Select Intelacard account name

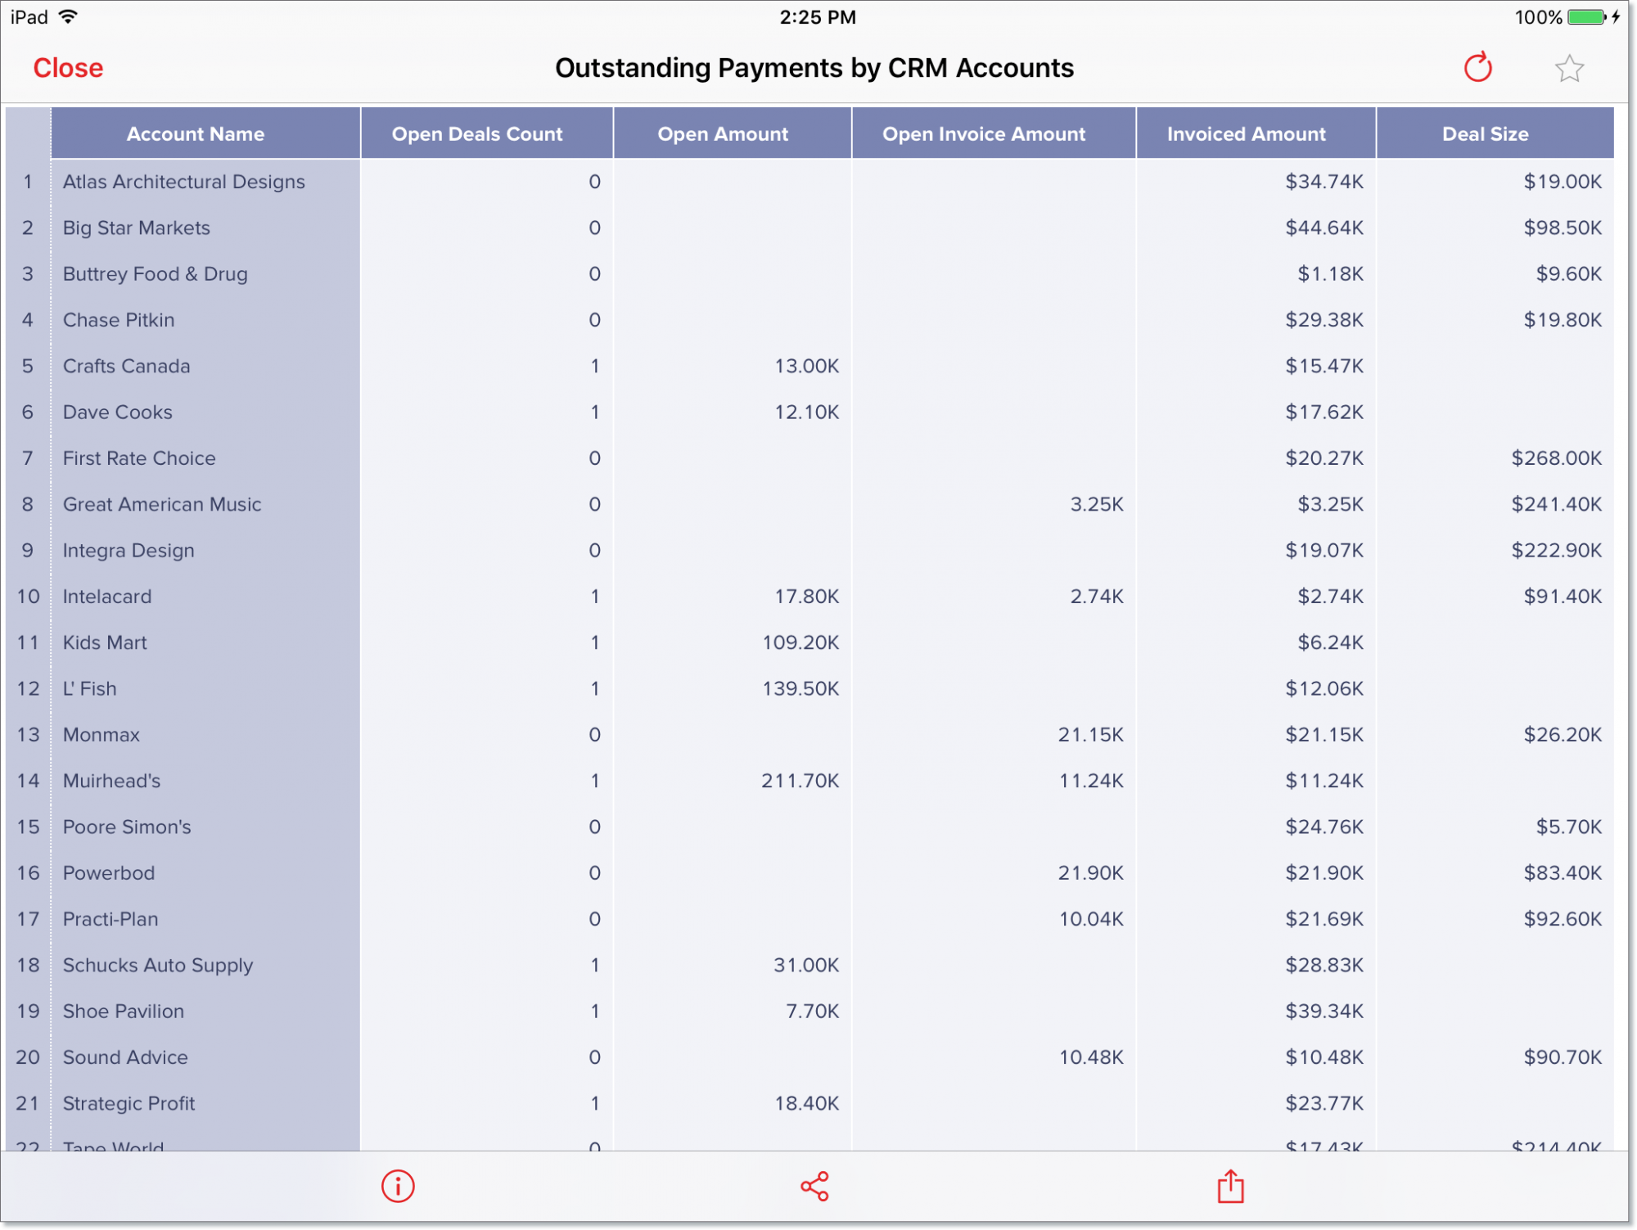coord(107,597)
